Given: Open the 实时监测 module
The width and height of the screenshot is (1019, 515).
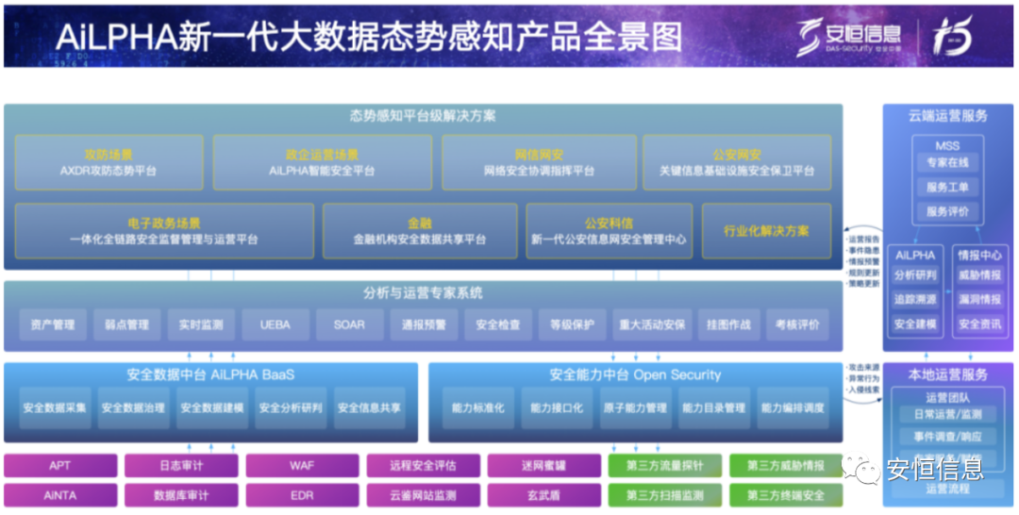Looking at the screenshot, I should point(201,324).
